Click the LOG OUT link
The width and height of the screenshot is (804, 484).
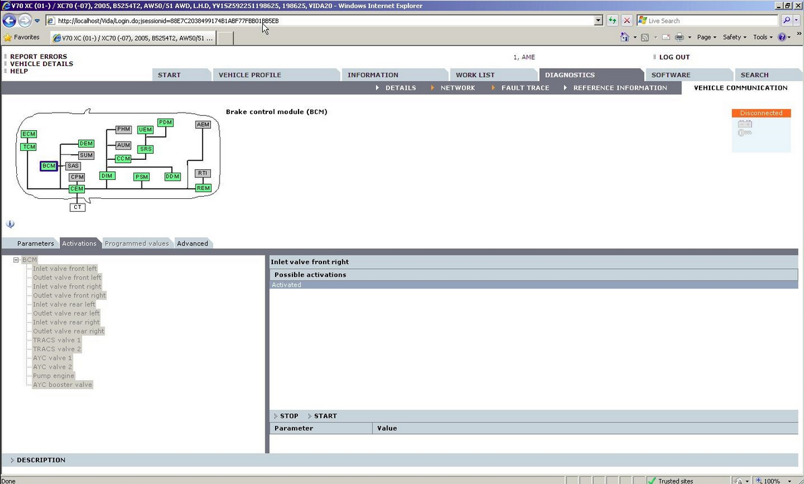[674, 57]
